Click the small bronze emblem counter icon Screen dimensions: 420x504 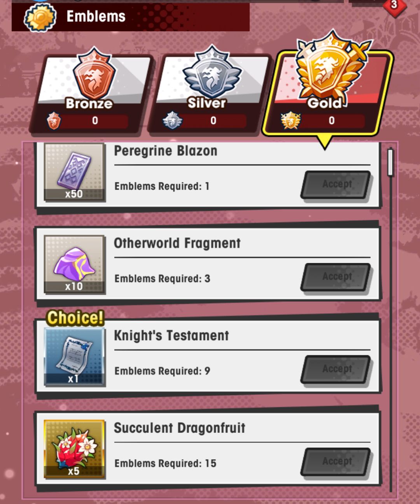tap(54, 121)
